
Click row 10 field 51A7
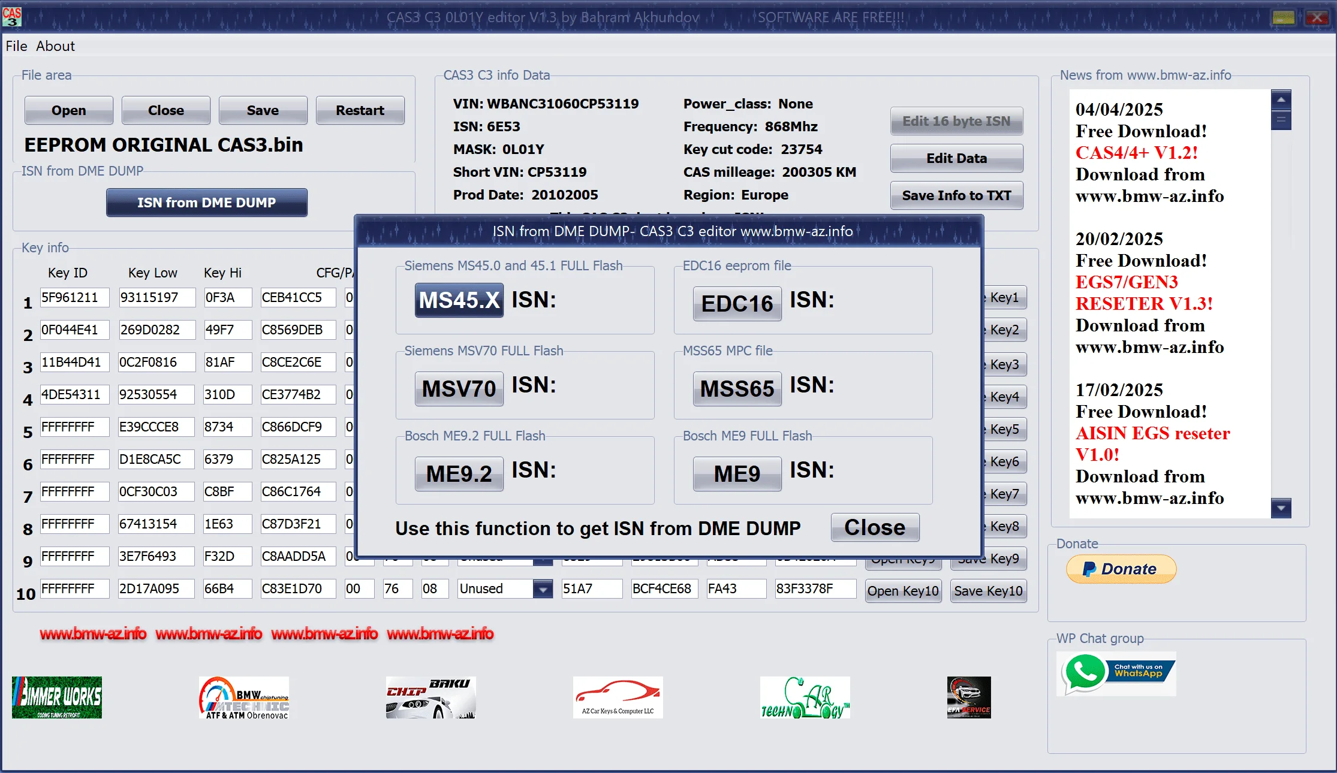click(x=592, y=588)
